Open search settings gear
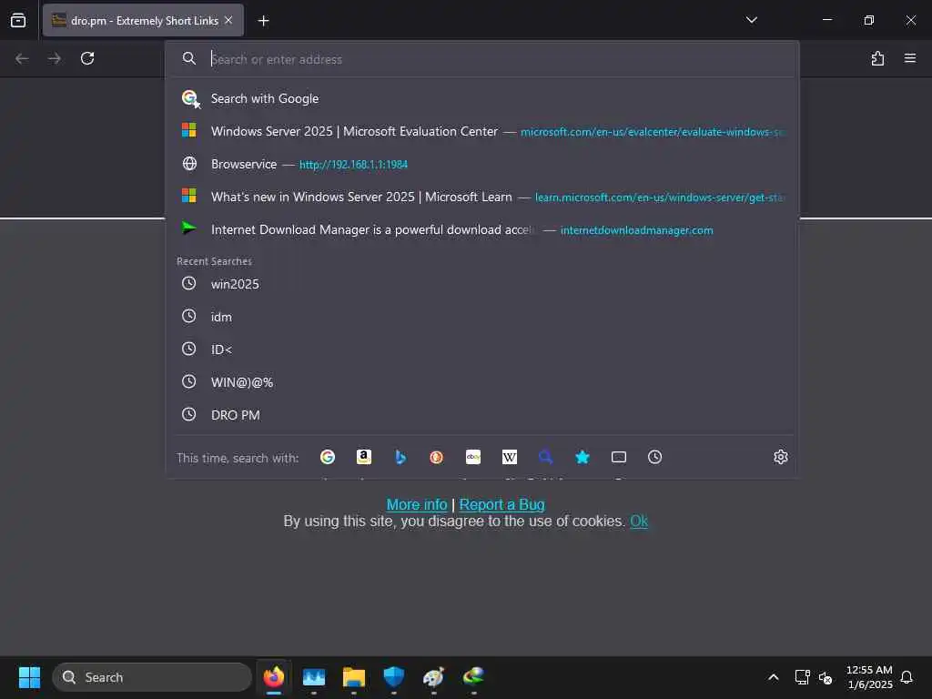 tap(780, 457)
